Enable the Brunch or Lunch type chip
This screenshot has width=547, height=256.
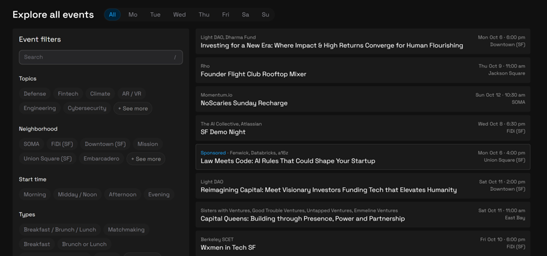point(85,244)
